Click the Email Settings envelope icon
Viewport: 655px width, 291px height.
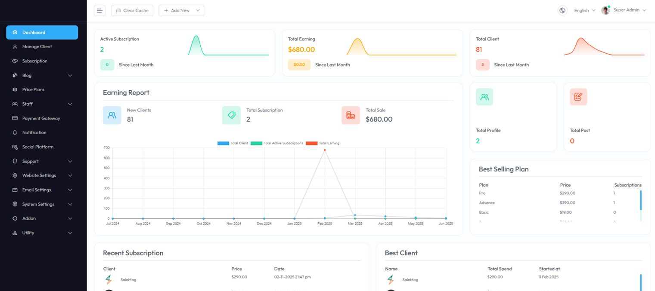pyautogui.click(x=15, y=190)
